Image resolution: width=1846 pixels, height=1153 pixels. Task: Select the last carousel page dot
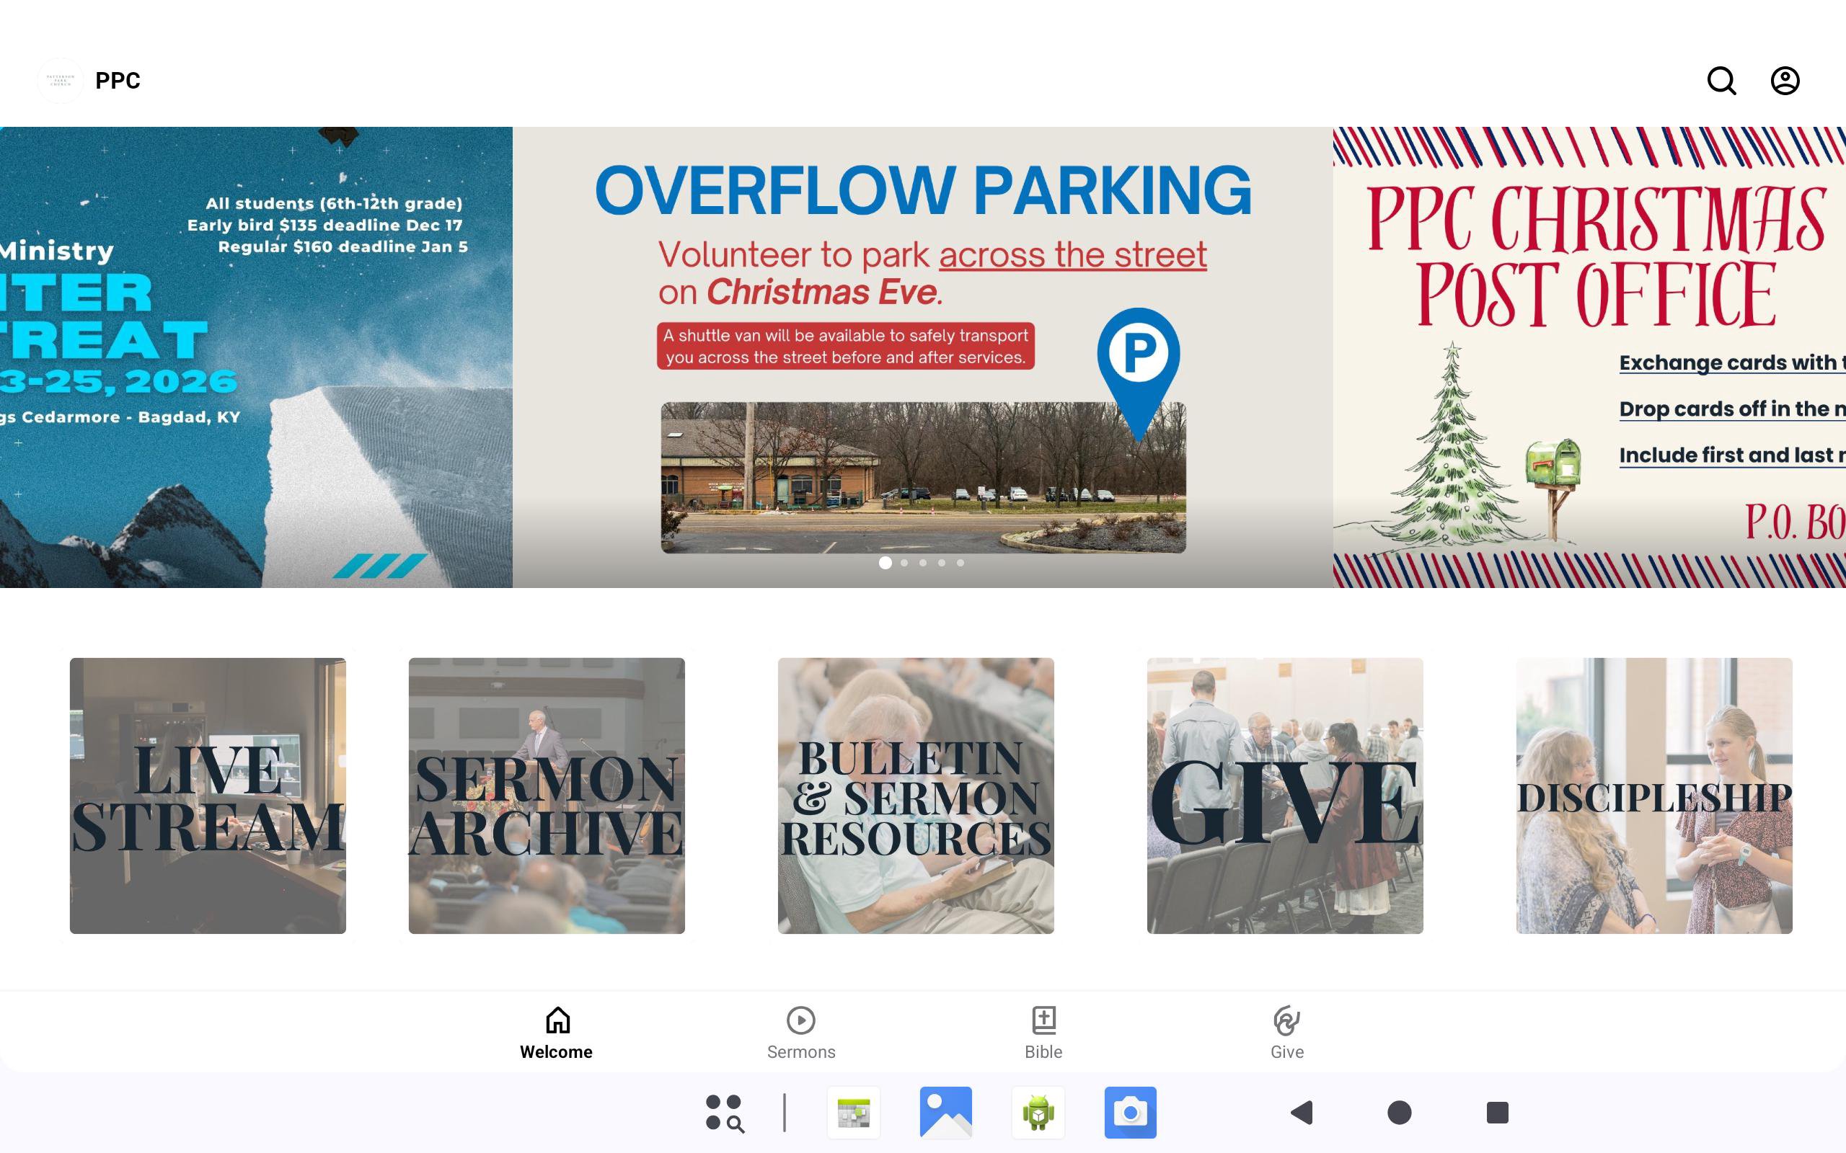[960, 563]
